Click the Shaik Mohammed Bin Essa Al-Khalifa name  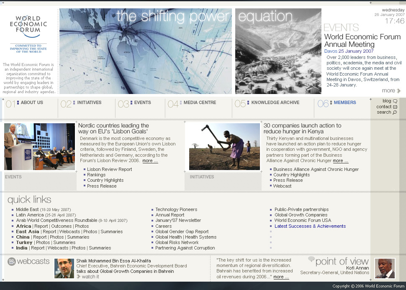tap(113, 261)
